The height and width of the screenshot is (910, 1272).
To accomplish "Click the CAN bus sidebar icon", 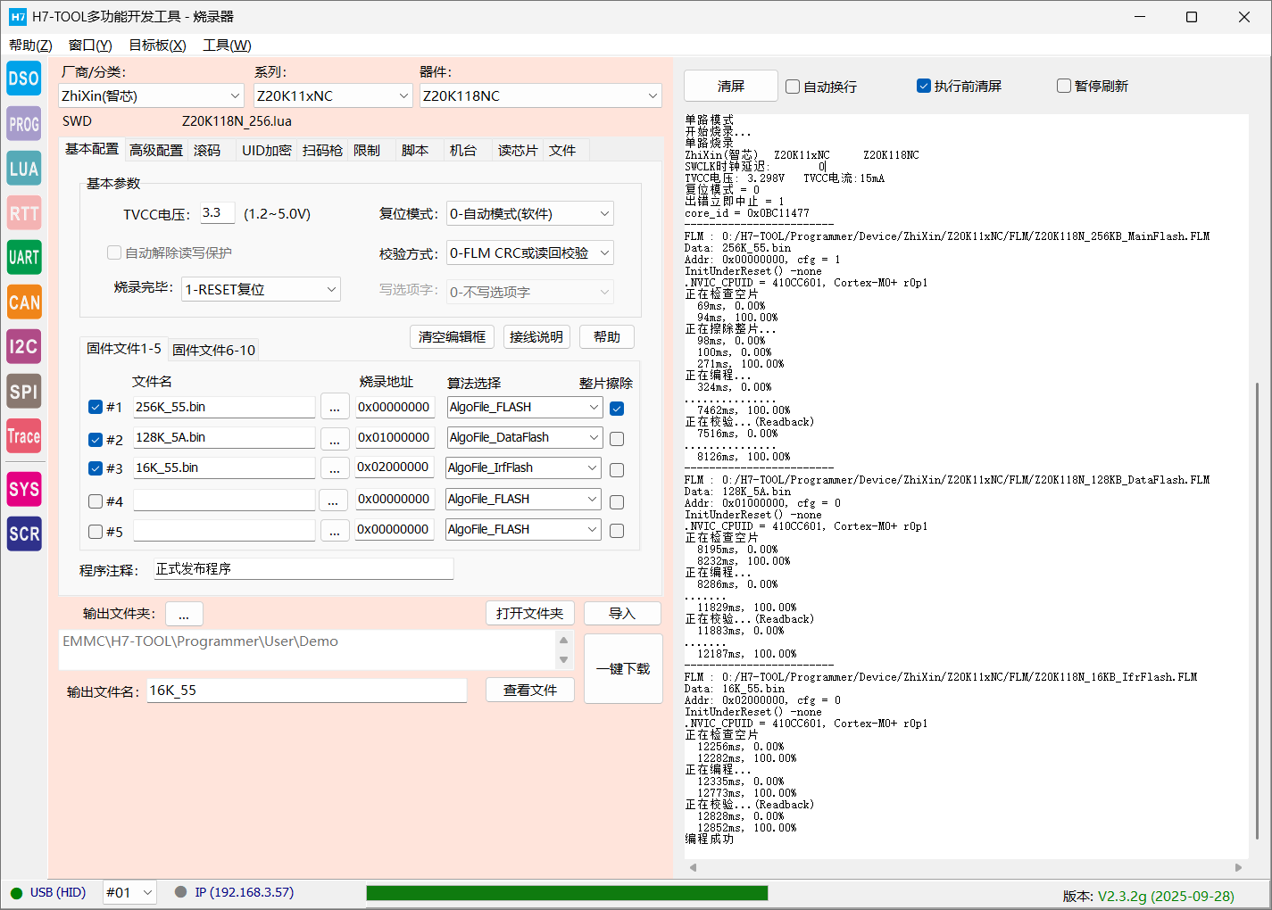I will tap(24, 302).
